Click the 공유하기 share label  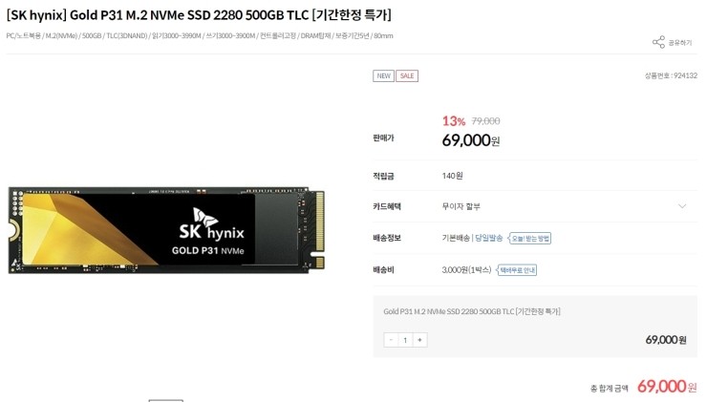(x=680, y=42)
